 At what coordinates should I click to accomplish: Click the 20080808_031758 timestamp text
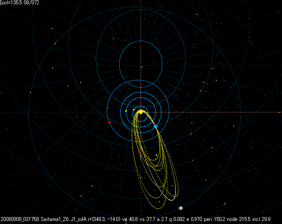(x=20, y=219)
